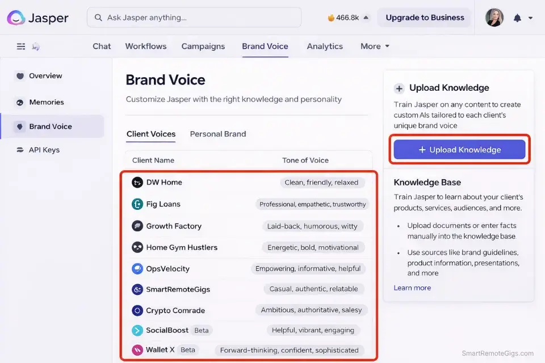Open the Learn more link
The height and width of the screenshot is (363, 545).
412,288
